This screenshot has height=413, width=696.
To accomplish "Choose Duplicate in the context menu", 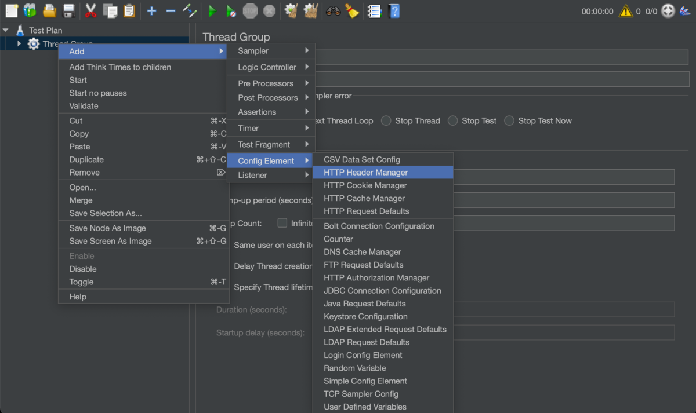I will [143, 159].
